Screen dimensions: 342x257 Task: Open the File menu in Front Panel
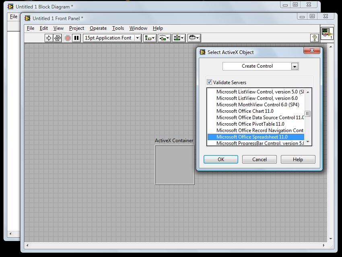(x=31, y=28)
